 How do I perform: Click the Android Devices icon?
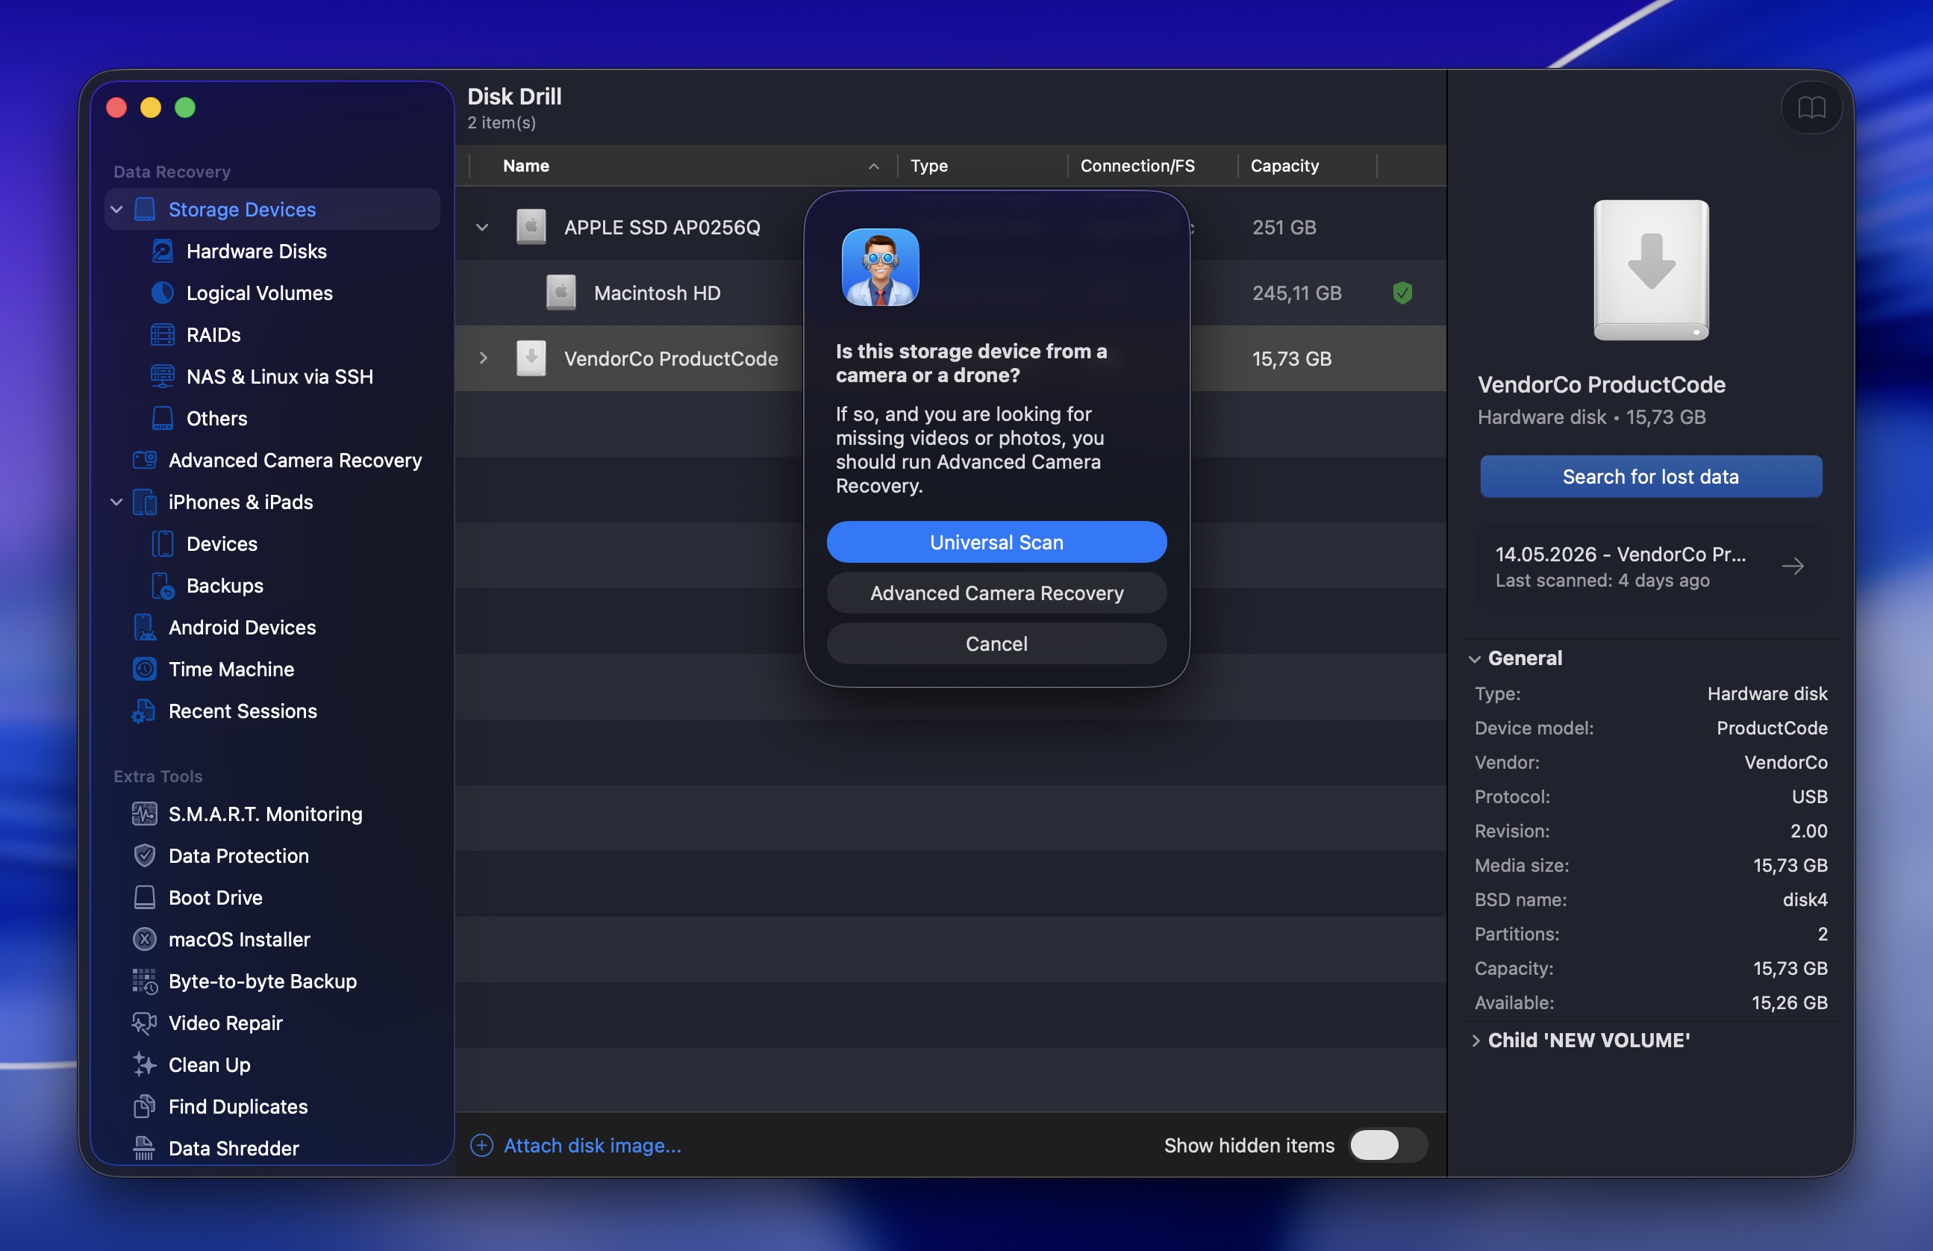[145, 627]
